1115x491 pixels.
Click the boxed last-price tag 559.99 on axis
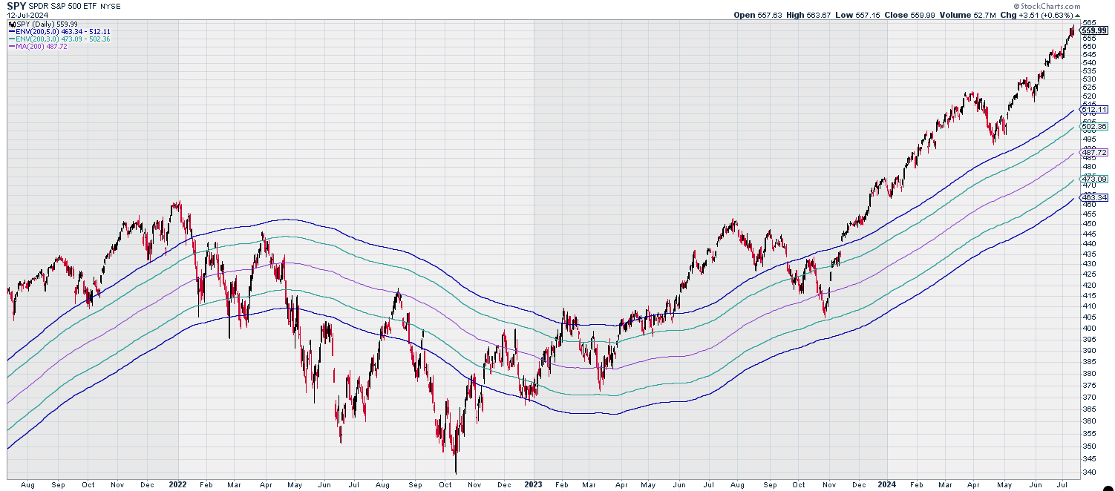pos(1094,30)
